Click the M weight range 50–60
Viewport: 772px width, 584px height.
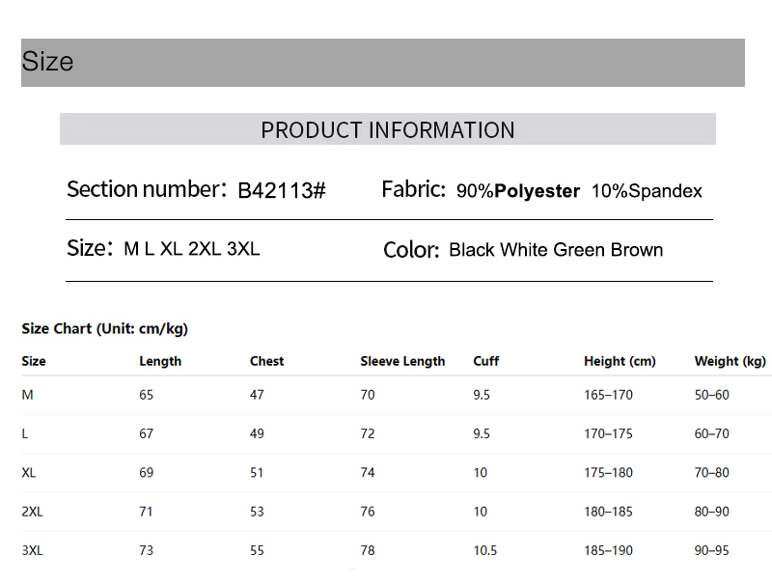coord(711,395)
